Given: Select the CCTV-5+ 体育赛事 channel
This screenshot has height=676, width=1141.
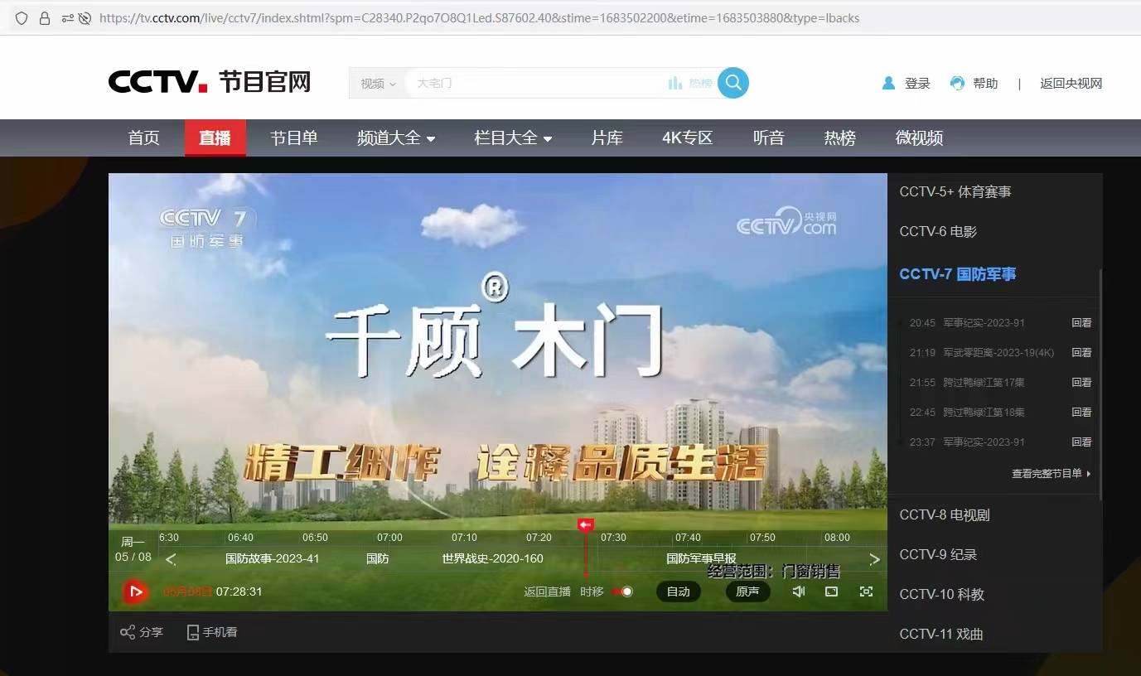Looking at the screenshot, I should tap(955, 191).
